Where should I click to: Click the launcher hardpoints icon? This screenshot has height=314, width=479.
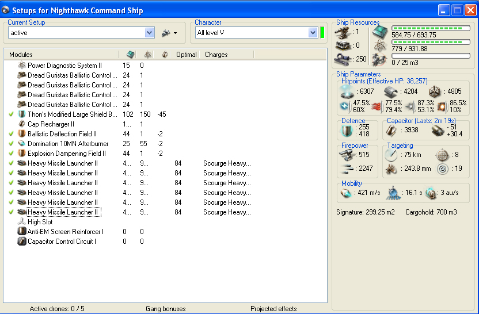(343, 46)
